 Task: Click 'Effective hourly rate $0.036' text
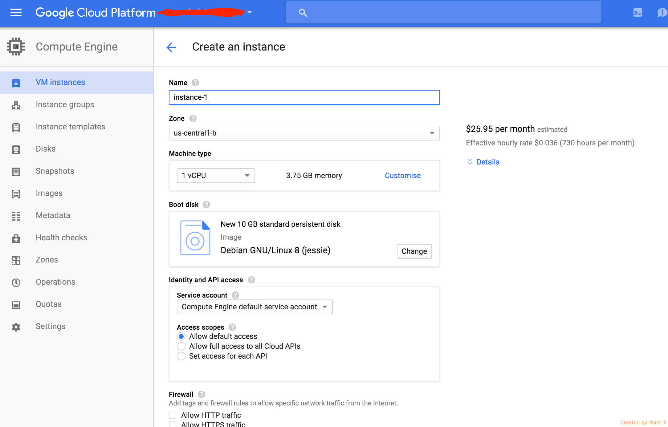(512, 143)
